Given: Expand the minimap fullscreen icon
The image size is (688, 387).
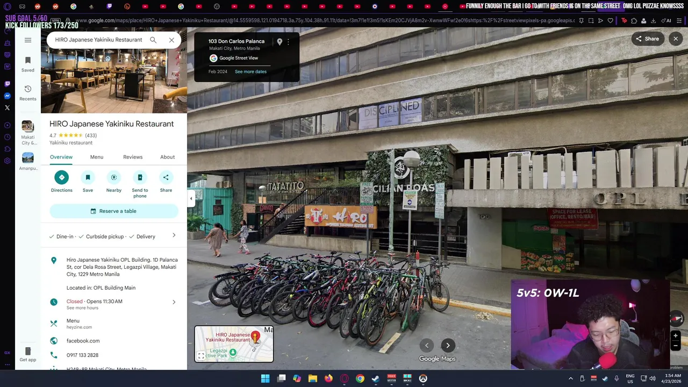Looking at the screenshot, I should [200, 356].
